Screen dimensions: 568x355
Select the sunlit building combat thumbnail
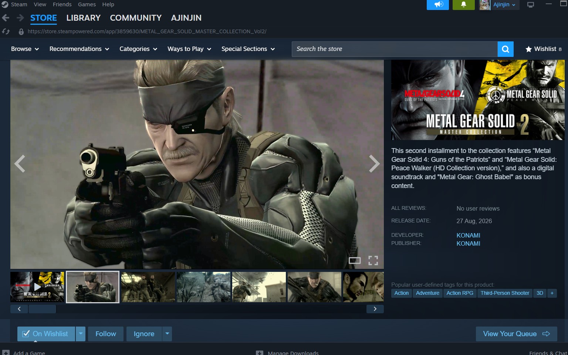tap(259, 287)
